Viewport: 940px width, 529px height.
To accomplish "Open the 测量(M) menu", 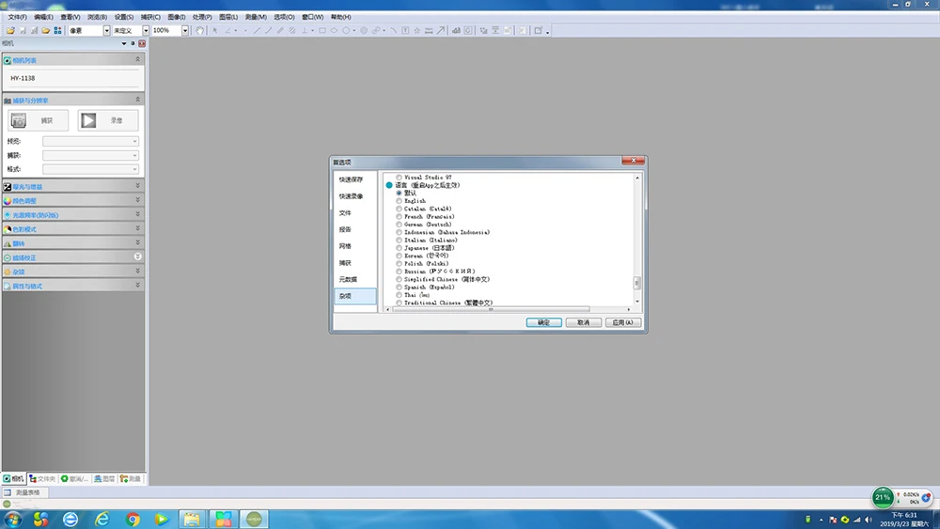I will coord(256,17).
